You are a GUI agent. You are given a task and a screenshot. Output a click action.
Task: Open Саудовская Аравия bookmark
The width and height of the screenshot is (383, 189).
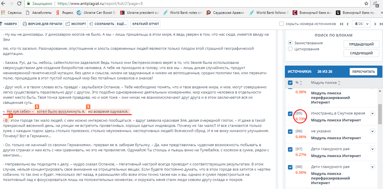pyautogui.click(x=226, y=13)
